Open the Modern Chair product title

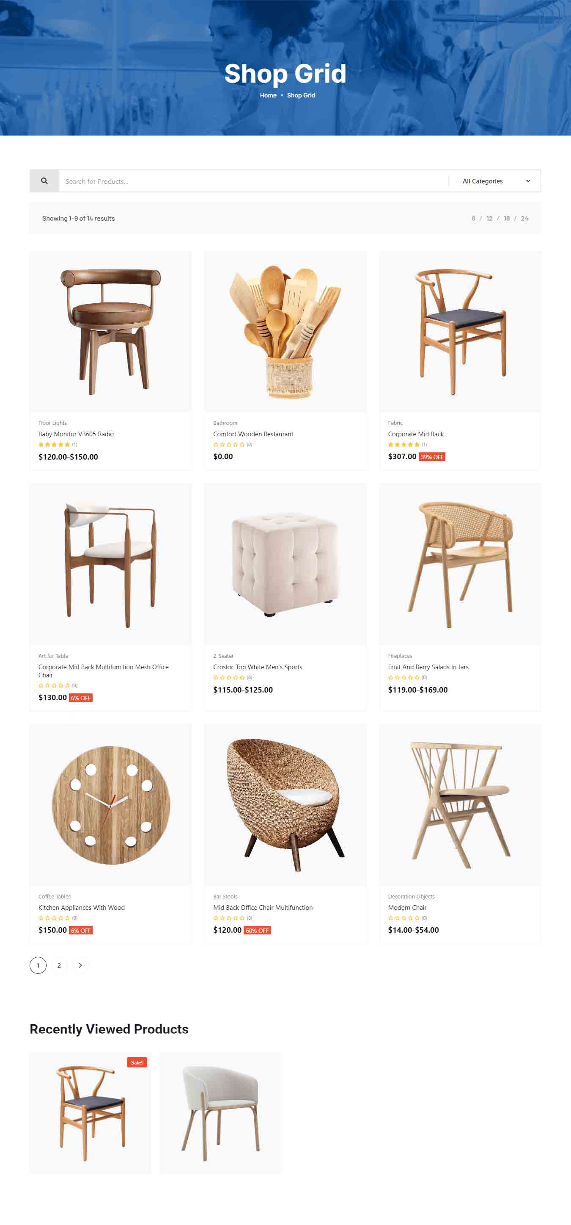[x=407, y=907]
